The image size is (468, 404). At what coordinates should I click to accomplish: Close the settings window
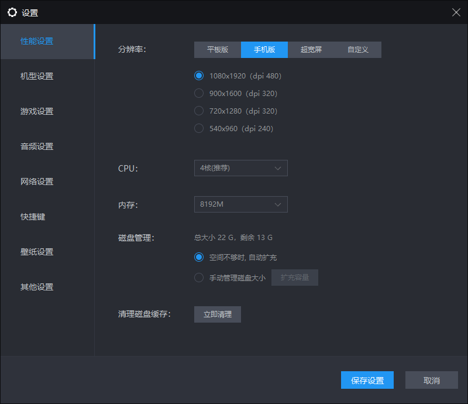456,12
